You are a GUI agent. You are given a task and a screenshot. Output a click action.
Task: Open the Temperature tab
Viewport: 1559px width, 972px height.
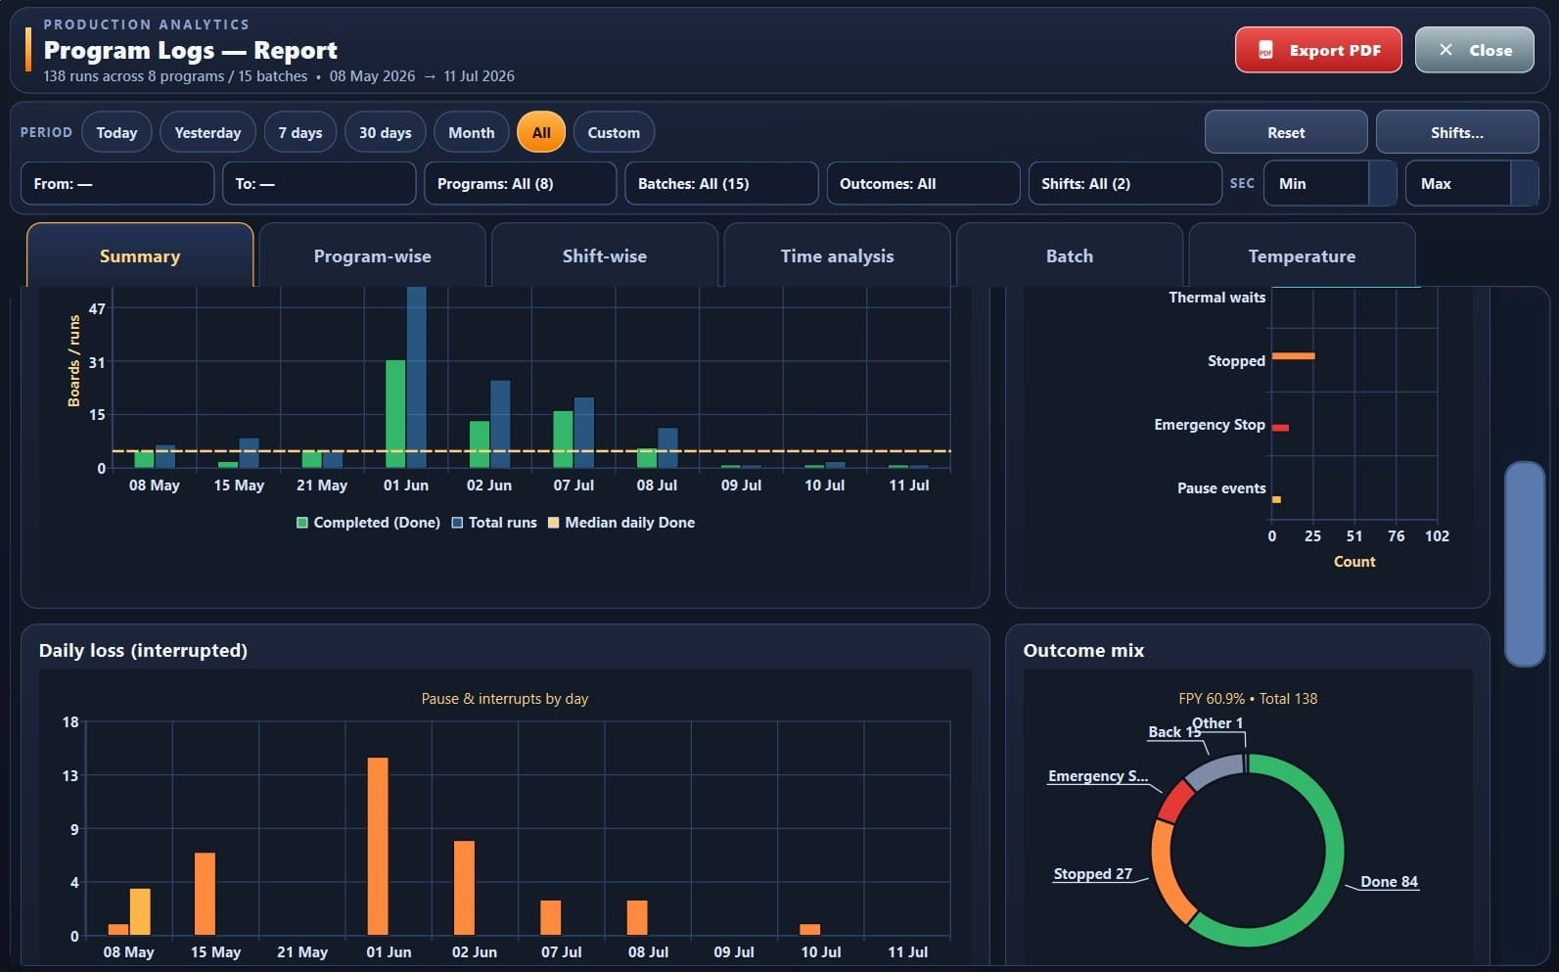coord(1302,255)
